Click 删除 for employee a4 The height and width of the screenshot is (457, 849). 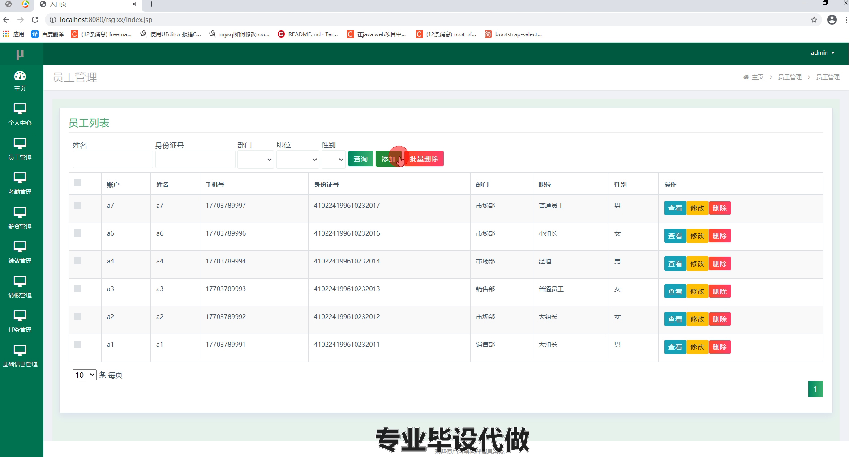pyautogui.click(x=720, y=263)
